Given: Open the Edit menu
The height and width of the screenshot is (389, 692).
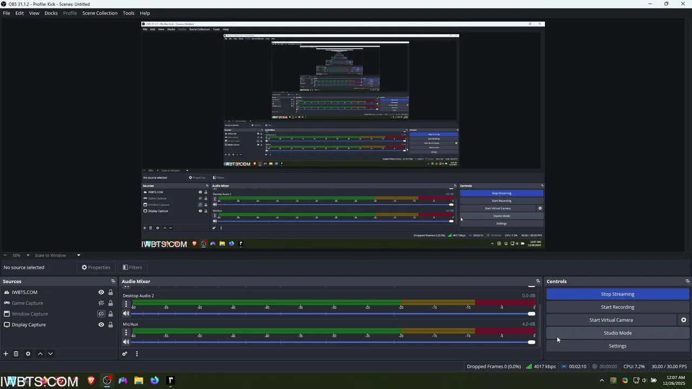Looking at the screenshot, I should coord(19,13).
